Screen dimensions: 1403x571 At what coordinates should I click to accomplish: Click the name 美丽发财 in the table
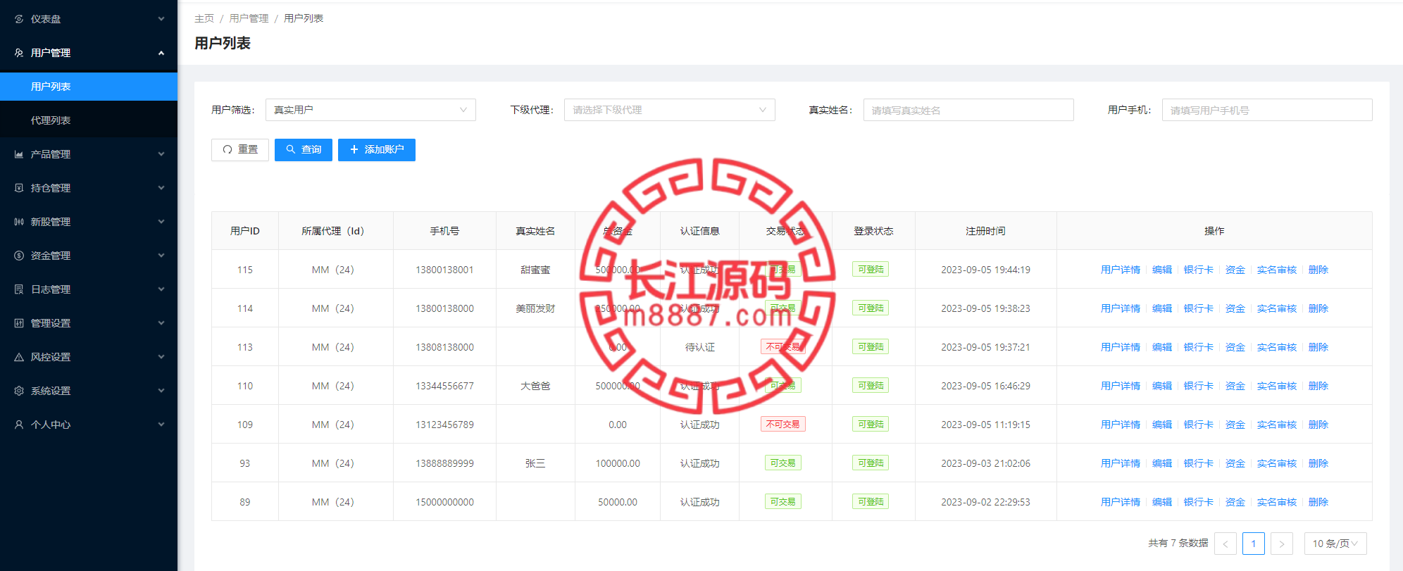[535, 308]
